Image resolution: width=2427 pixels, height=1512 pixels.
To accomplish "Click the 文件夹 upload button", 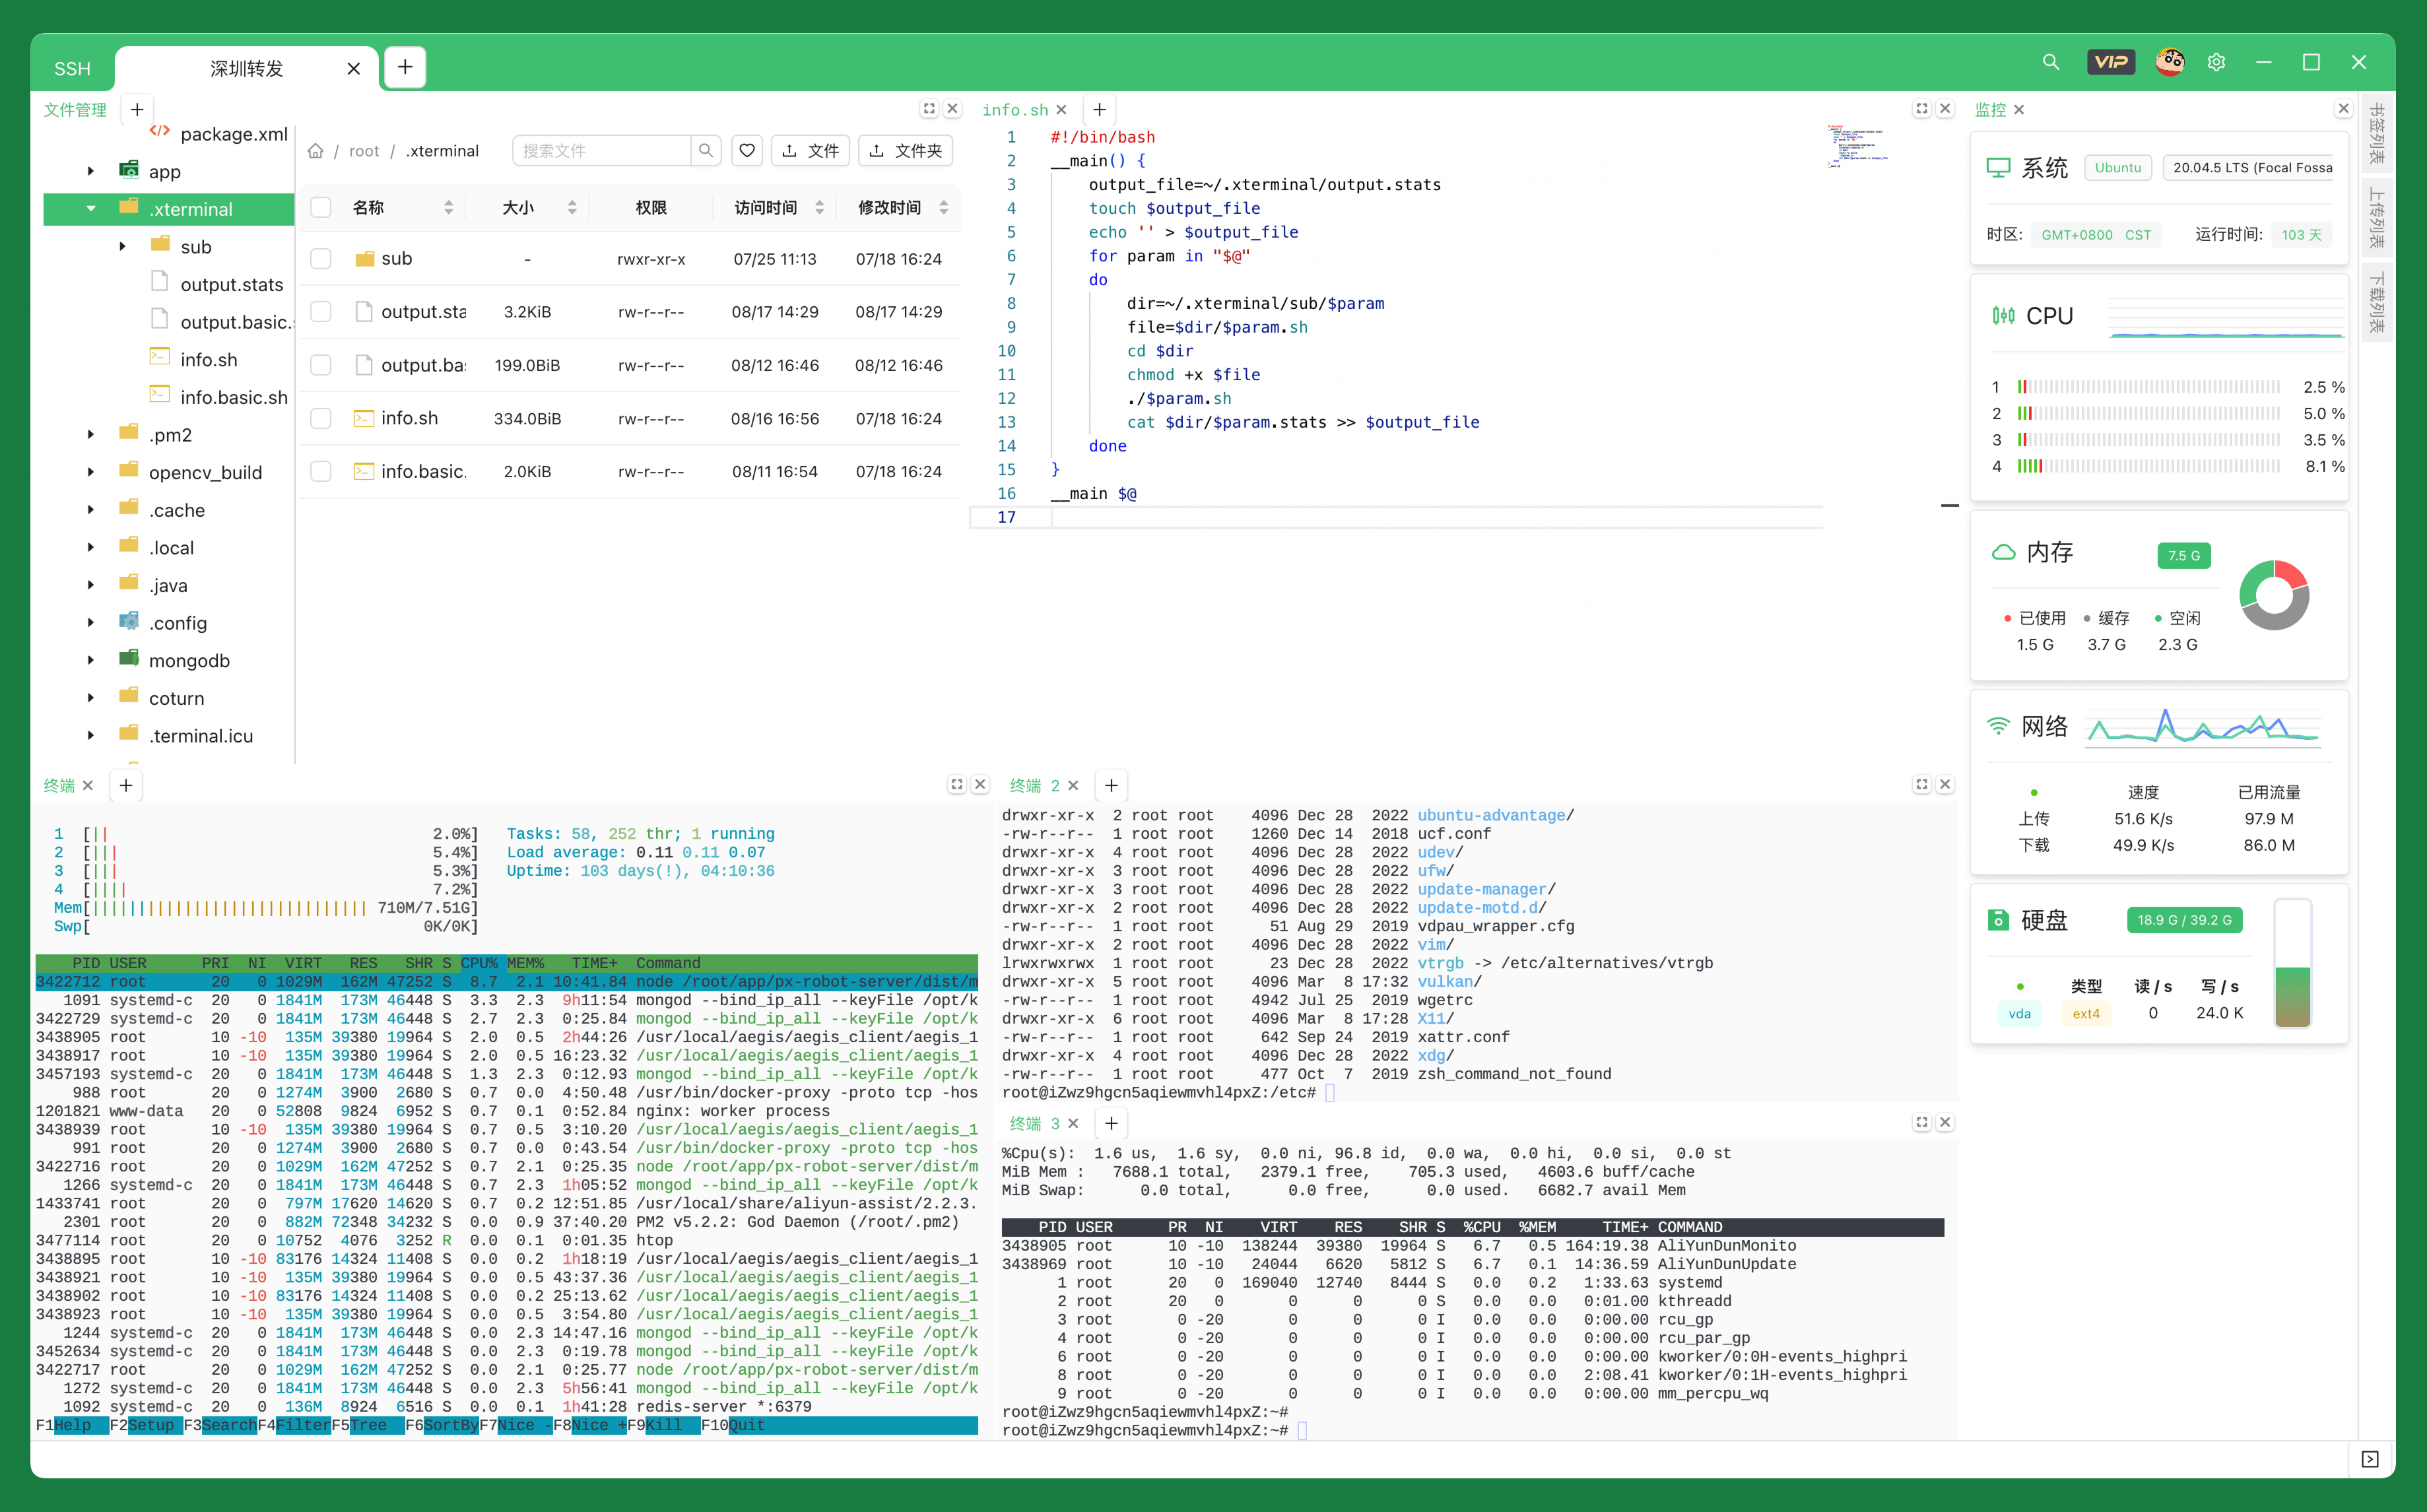I will pos(906,151).
